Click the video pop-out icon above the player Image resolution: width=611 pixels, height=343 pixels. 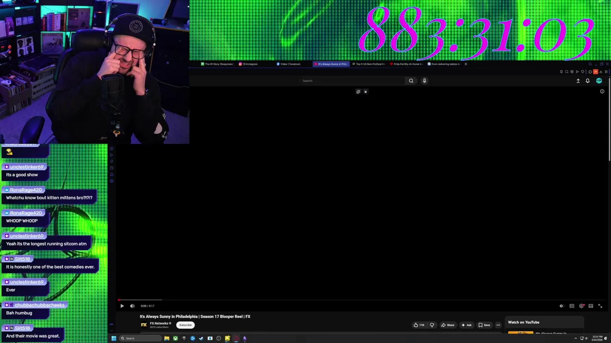tap(358, 91)
